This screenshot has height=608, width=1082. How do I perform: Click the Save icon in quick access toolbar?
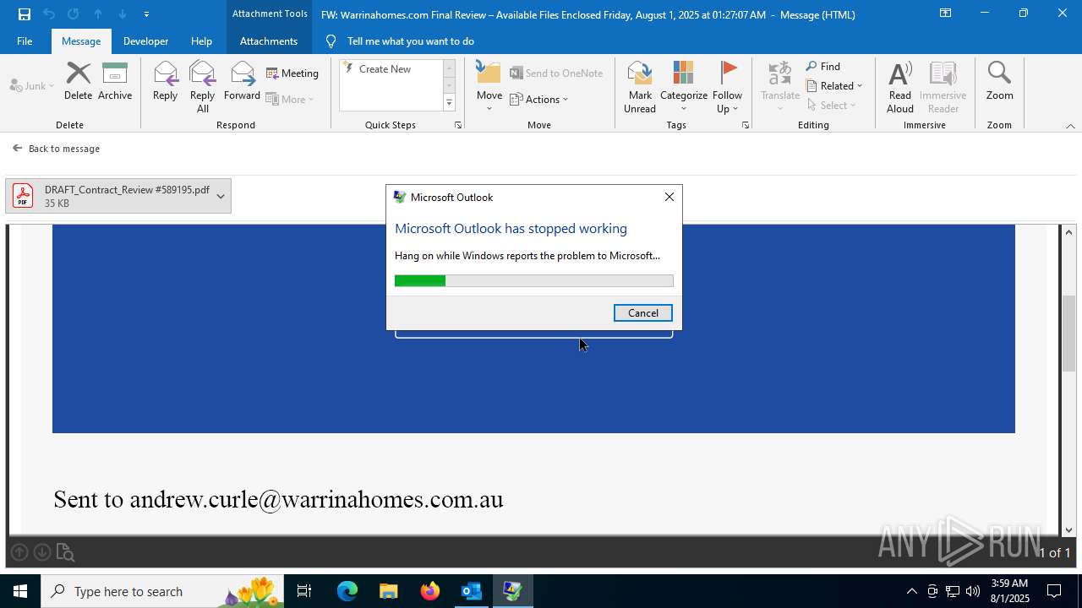[24, 14]
